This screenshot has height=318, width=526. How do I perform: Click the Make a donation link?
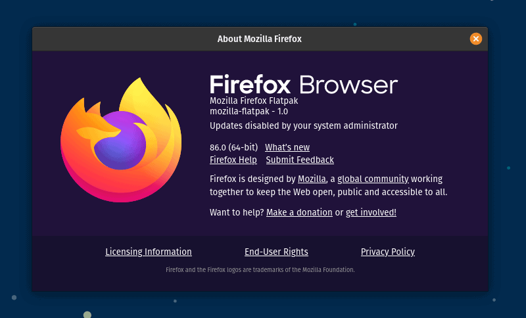(299, 212)
